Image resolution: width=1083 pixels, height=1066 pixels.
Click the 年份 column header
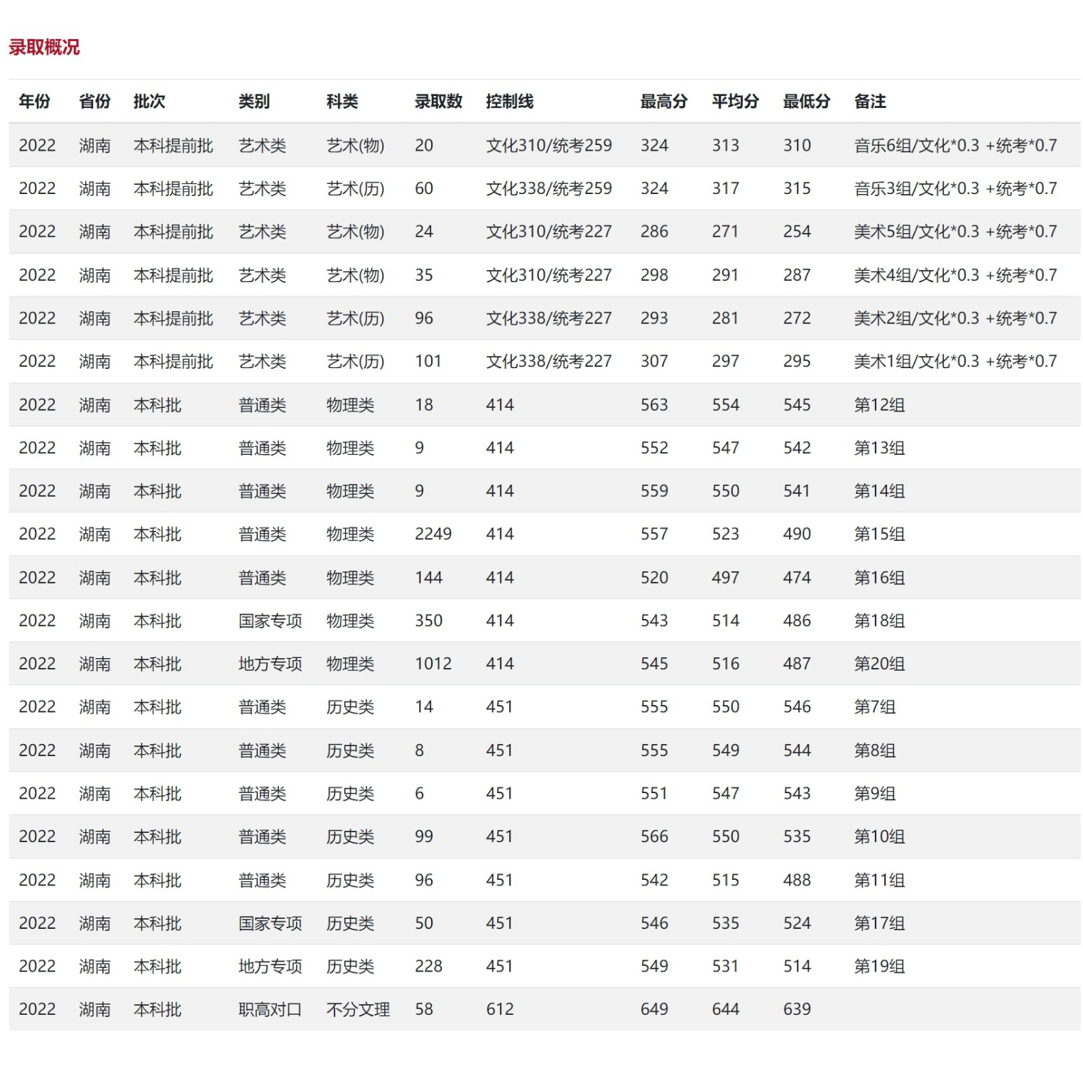point(35,102)
